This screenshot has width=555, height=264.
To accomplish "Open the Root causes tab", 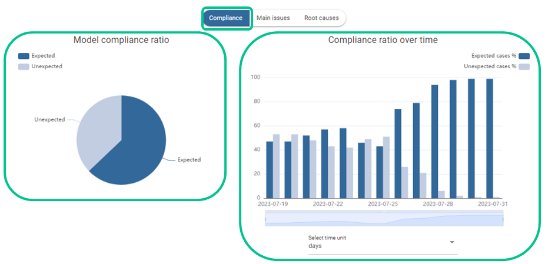I will [321, 18].
